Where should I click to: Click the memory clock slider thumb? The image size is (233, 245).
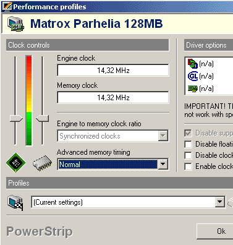coord(42,119)
